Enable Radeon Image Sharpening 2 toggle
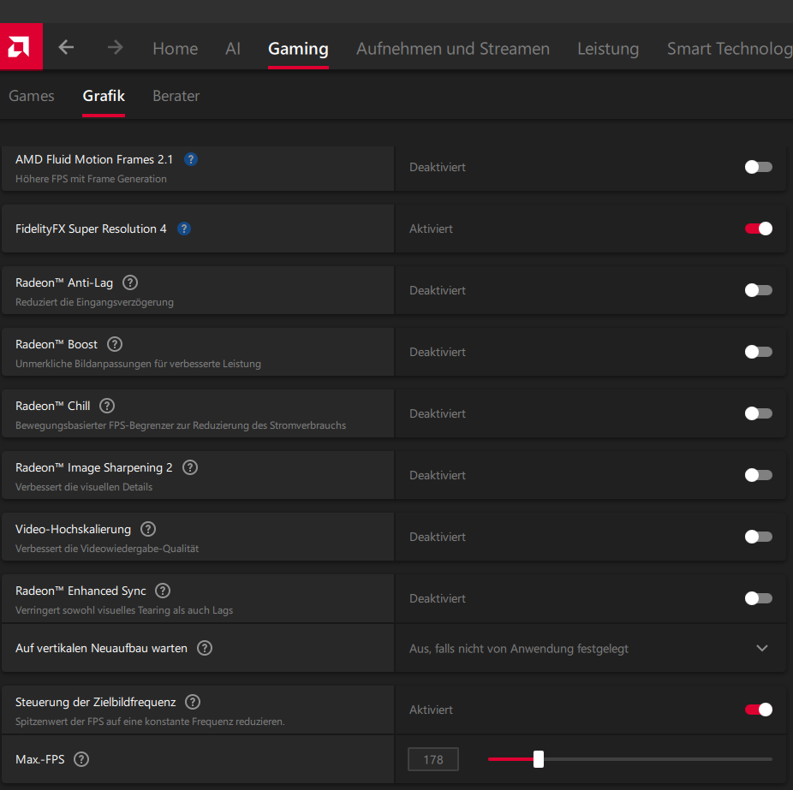This screenshot has width=793, height=790. (758, 475)
